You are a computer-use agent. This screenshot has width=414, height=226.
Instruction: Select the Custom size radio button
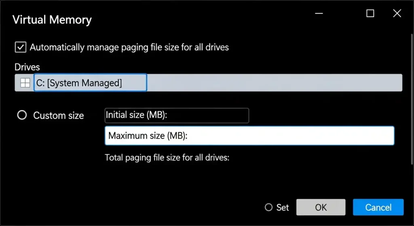22,115
